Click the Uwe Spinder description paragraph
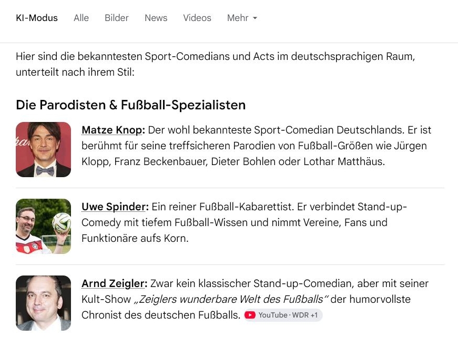 tap(244, 222)
